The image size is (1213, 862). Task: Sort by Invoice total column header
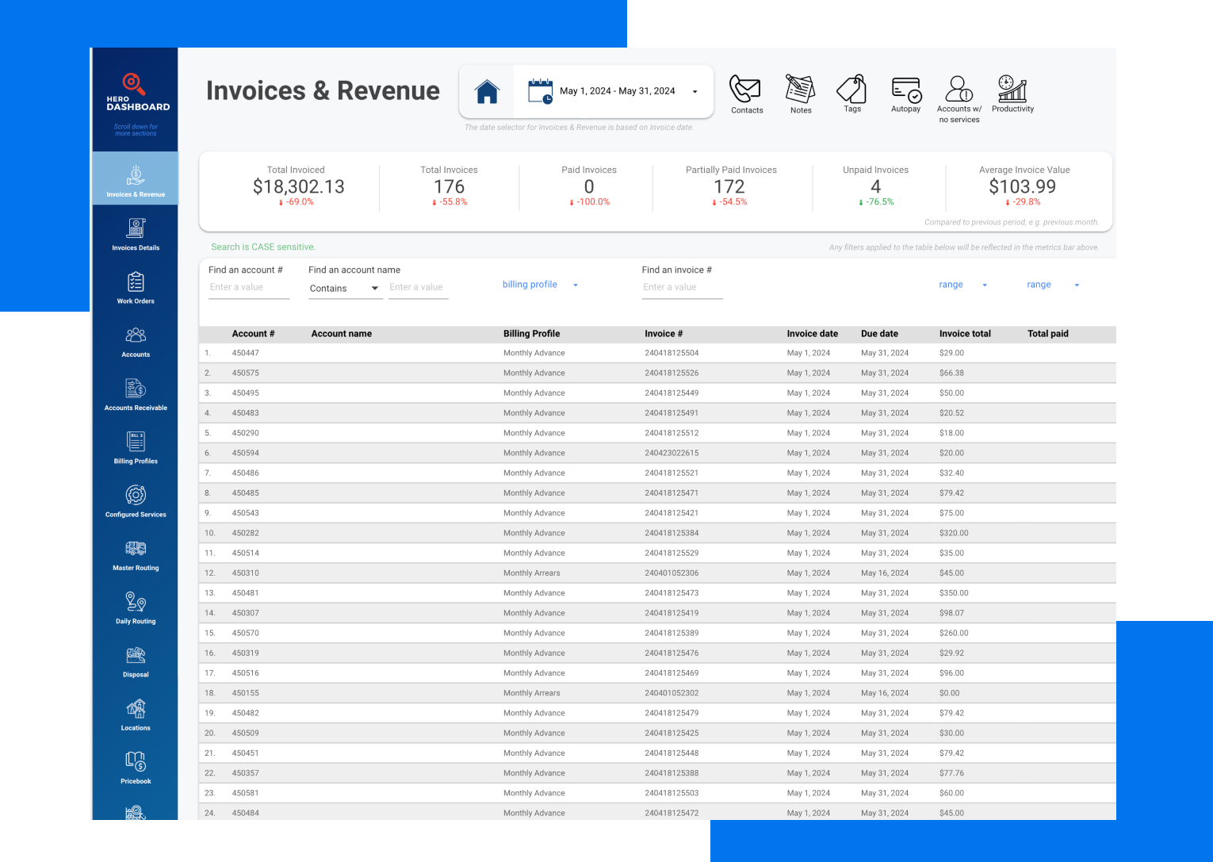(965, 334)
